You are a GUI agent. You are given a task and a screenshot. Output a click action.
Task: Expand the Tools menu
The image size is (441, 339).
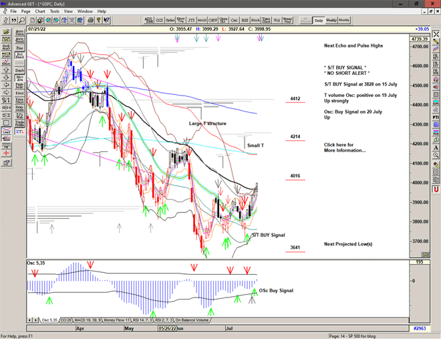pos(55,11)
